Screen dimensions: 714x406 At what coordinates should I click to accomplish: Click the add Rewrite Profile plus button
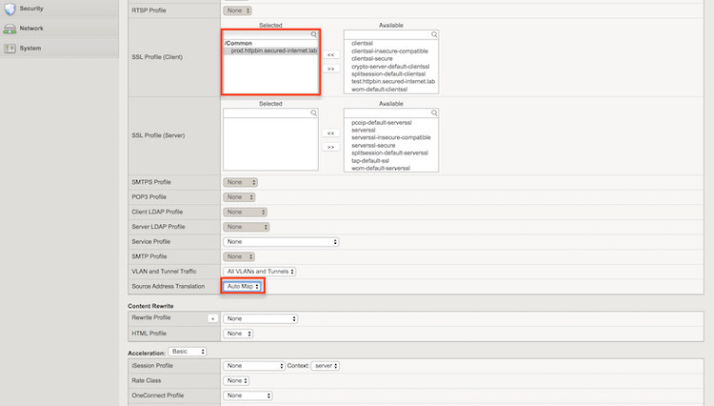[x=212, y=318]
